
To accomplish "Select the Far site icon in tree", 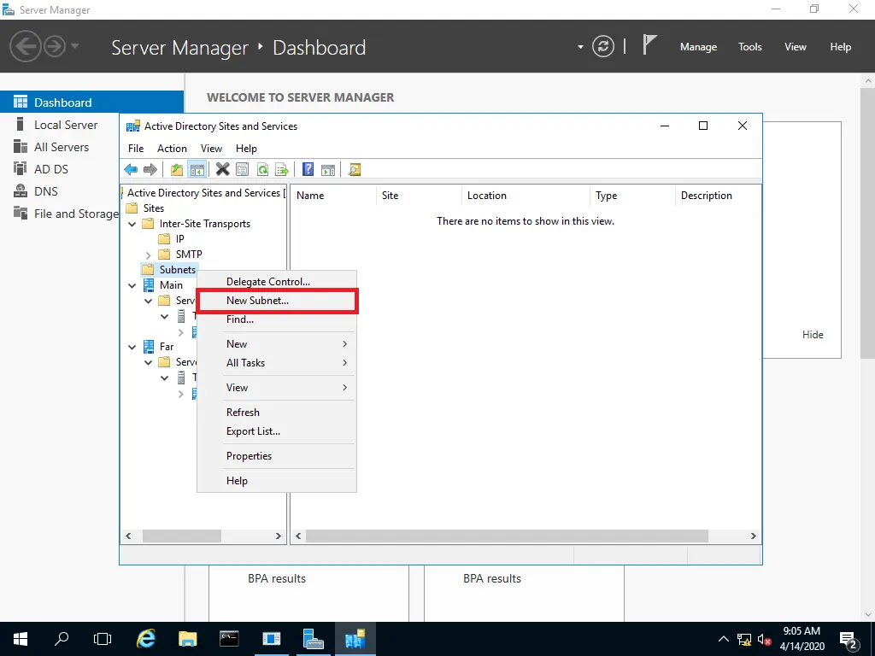I will click(149, 347).
